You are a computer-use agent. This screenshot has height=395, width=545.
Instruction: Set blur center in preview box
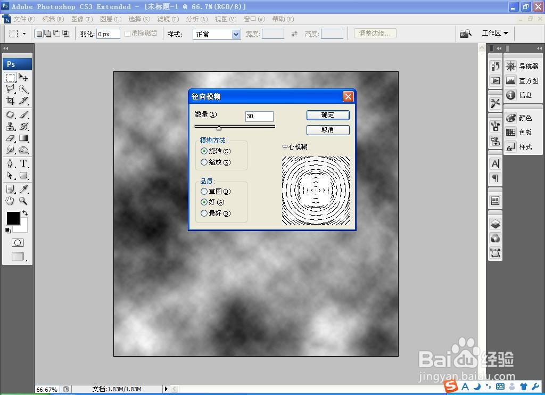(316, 190)
